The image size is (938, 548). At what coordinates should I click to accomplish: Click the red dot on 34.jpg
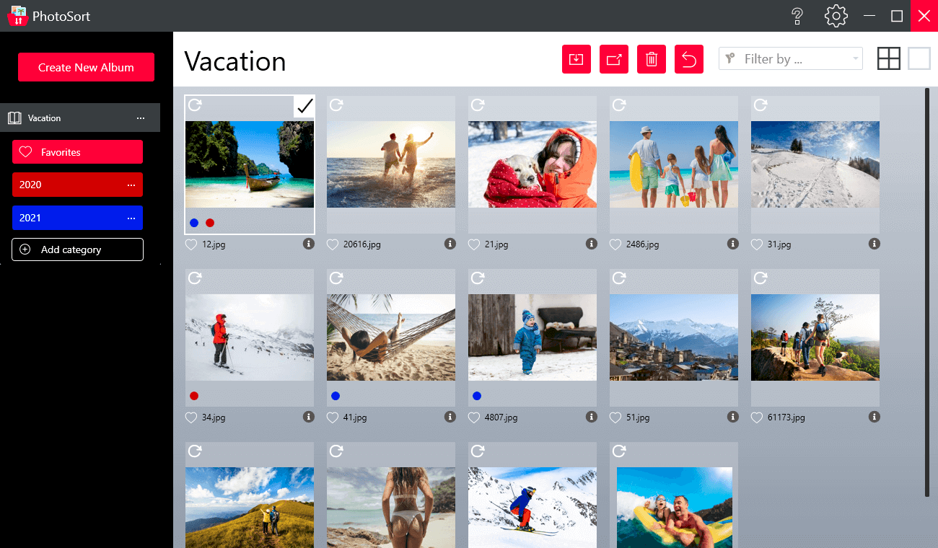tap(193, 396)
